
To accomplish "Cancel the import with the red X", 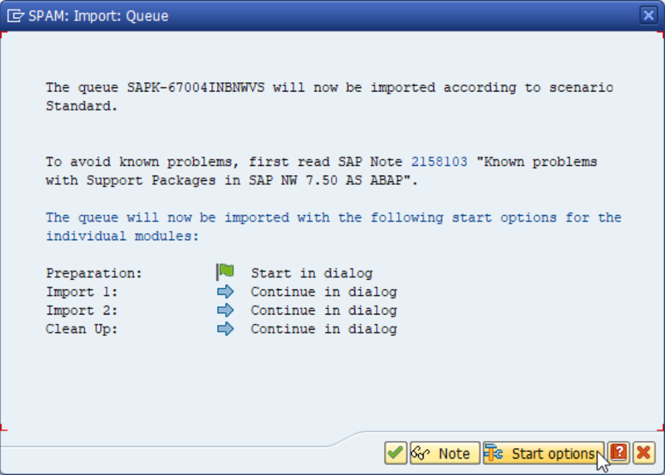I will [643, 453].
